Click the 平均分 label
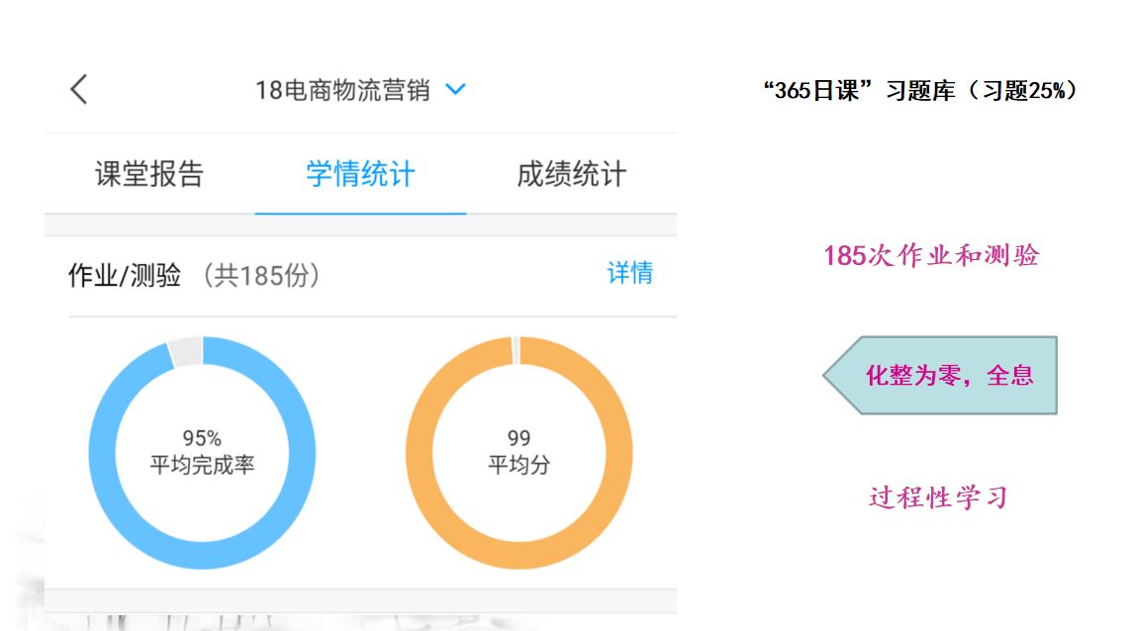Screen dimensions: 1133x631 click(519, 465)
